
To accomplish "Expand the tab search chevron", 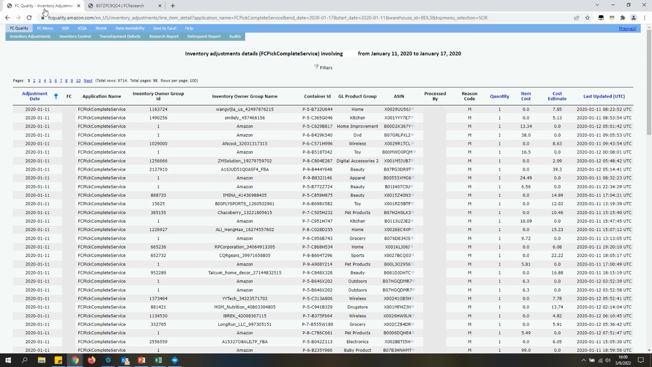I will click(x=597, y=5).
